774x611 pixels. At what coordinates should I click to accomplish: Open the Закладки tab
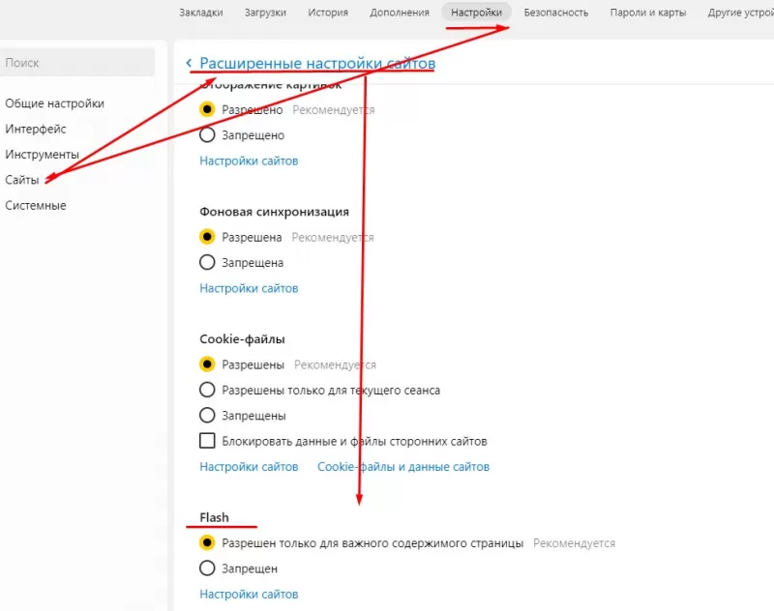coord(201,13)
